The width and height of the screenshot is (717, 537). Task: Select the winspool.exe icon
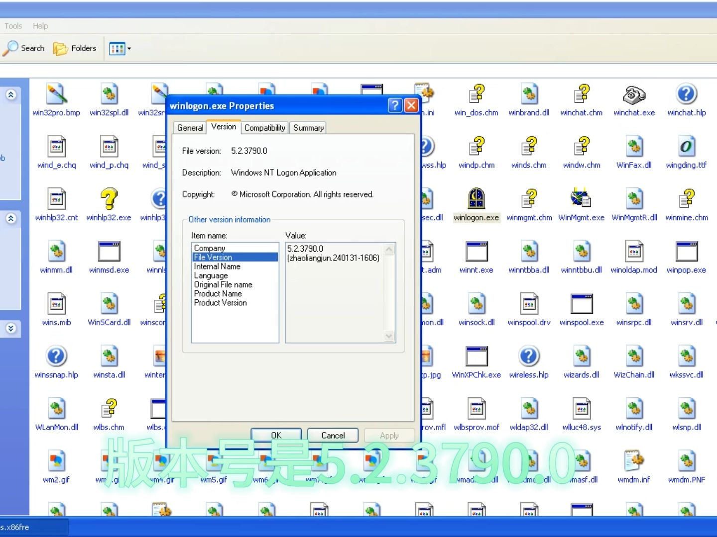581,304
